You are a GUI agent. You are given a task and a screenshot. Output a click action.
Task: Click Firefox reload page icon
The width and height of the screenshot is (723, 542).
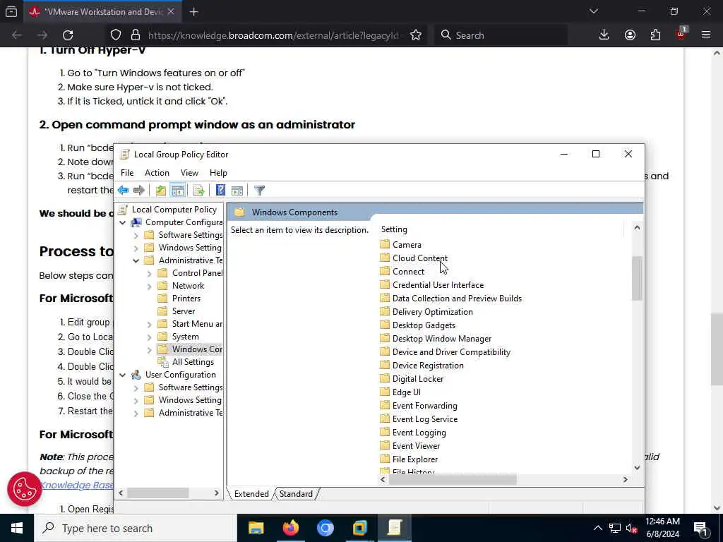[x=68, y=35]
